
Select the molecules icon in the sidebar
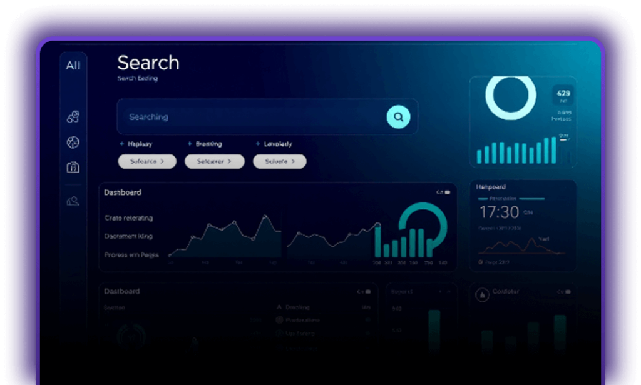point(73,116)
